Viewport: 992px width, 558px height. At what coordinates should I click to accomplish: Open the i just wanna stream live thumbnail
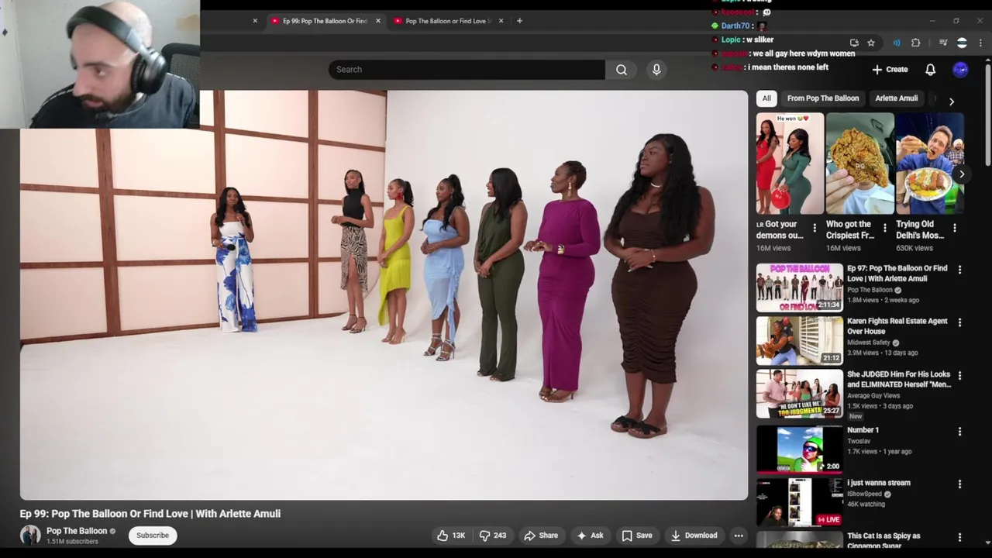(x=800, y=502)
